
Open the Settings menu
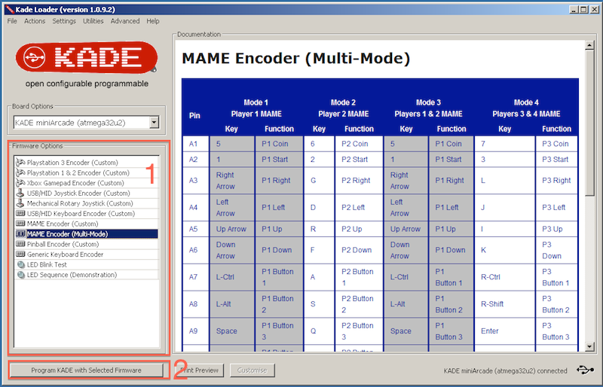64,21
